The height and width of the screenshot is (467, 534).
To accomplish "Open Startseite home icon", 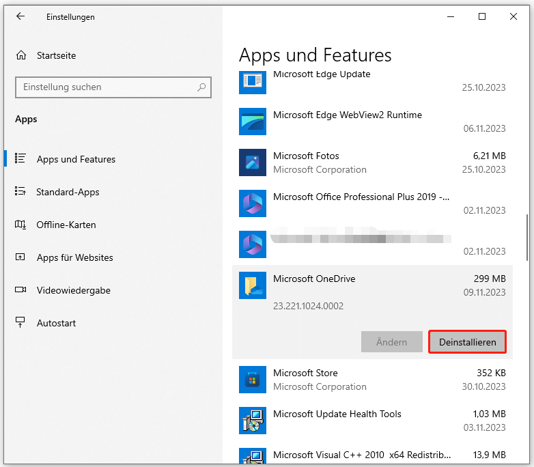I will [x=22, y=55].
